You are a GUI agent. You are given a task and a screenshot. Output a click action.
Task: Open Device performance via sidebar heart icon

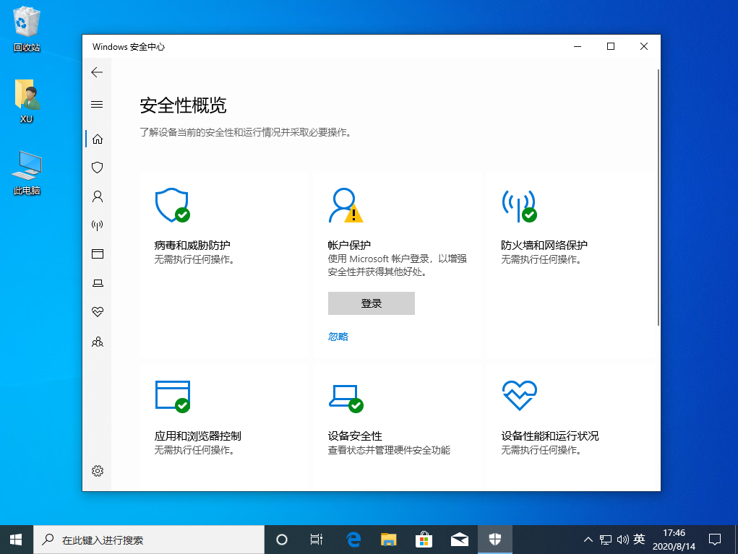point(97,312)
